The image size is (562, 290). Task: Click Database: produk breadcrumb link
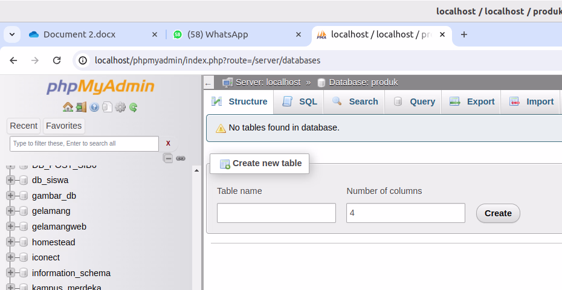[363, 82]
